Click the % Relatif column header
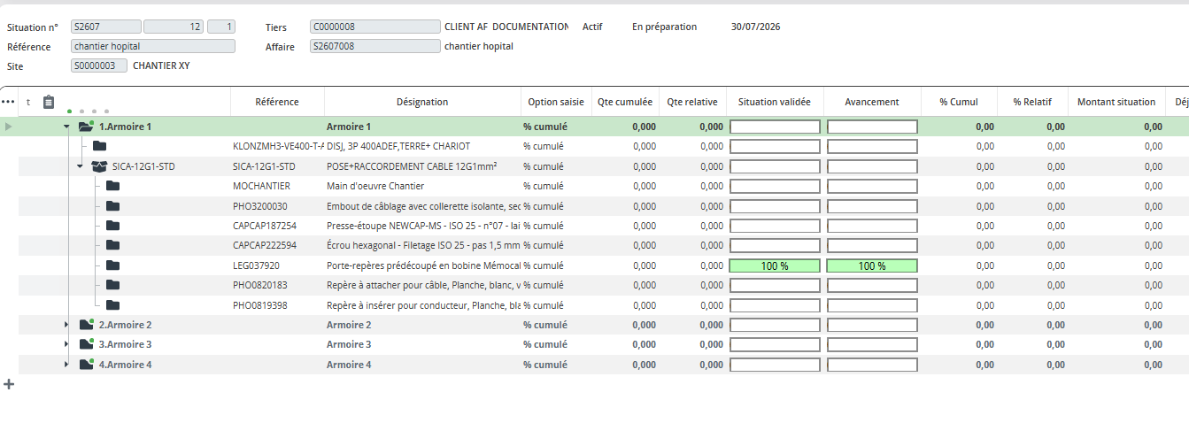The image size is (1189, 423). click(x=1032, y=102)
